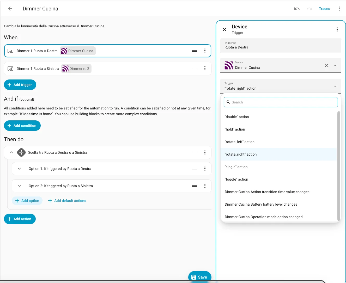The image size is (346, 283).
Task: Click device icon of Ruota a Sinistra trigger
Action: tap(10, 69)
